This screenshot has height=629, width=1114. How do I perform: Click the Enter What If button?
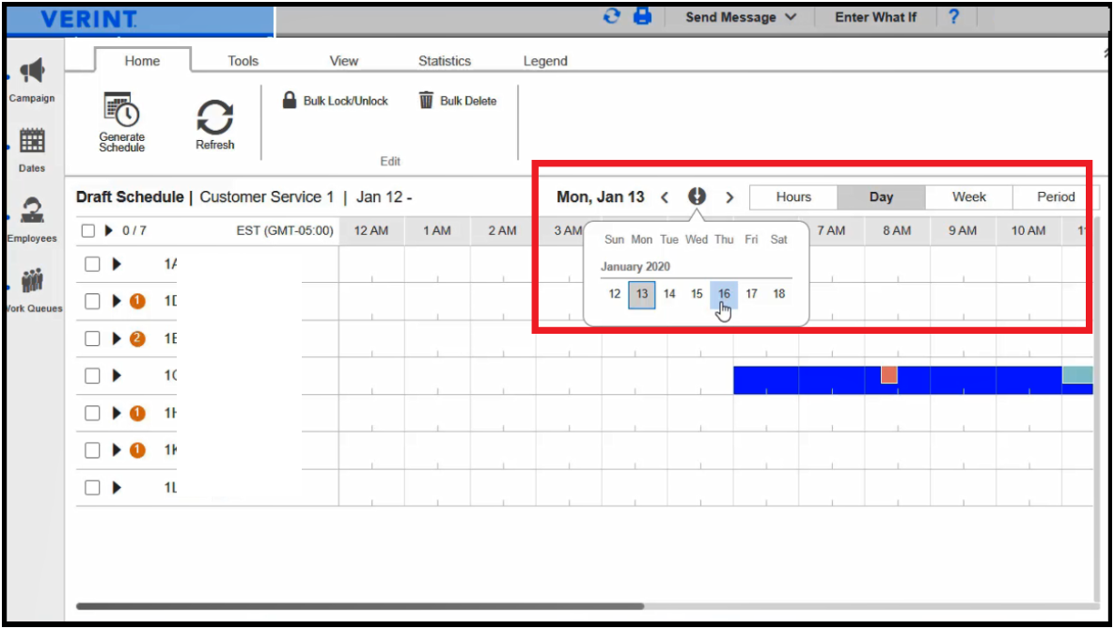[x=875, y=17]
